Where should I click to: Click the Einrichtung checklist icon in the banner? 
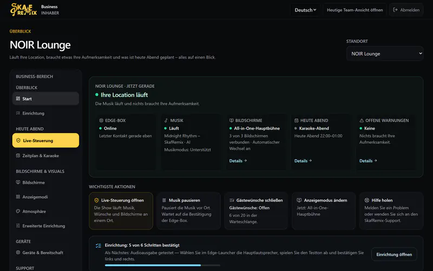click(x=99, y=246)
